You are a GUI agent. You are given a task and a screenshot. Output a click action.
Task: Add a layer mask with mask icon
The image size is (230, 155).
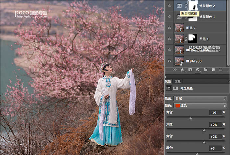(190, 70)
